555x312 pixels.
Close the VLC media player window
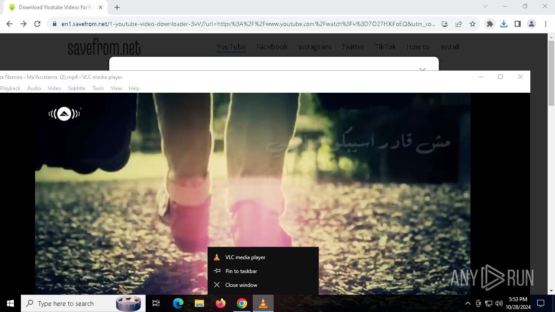pos(520,77)
